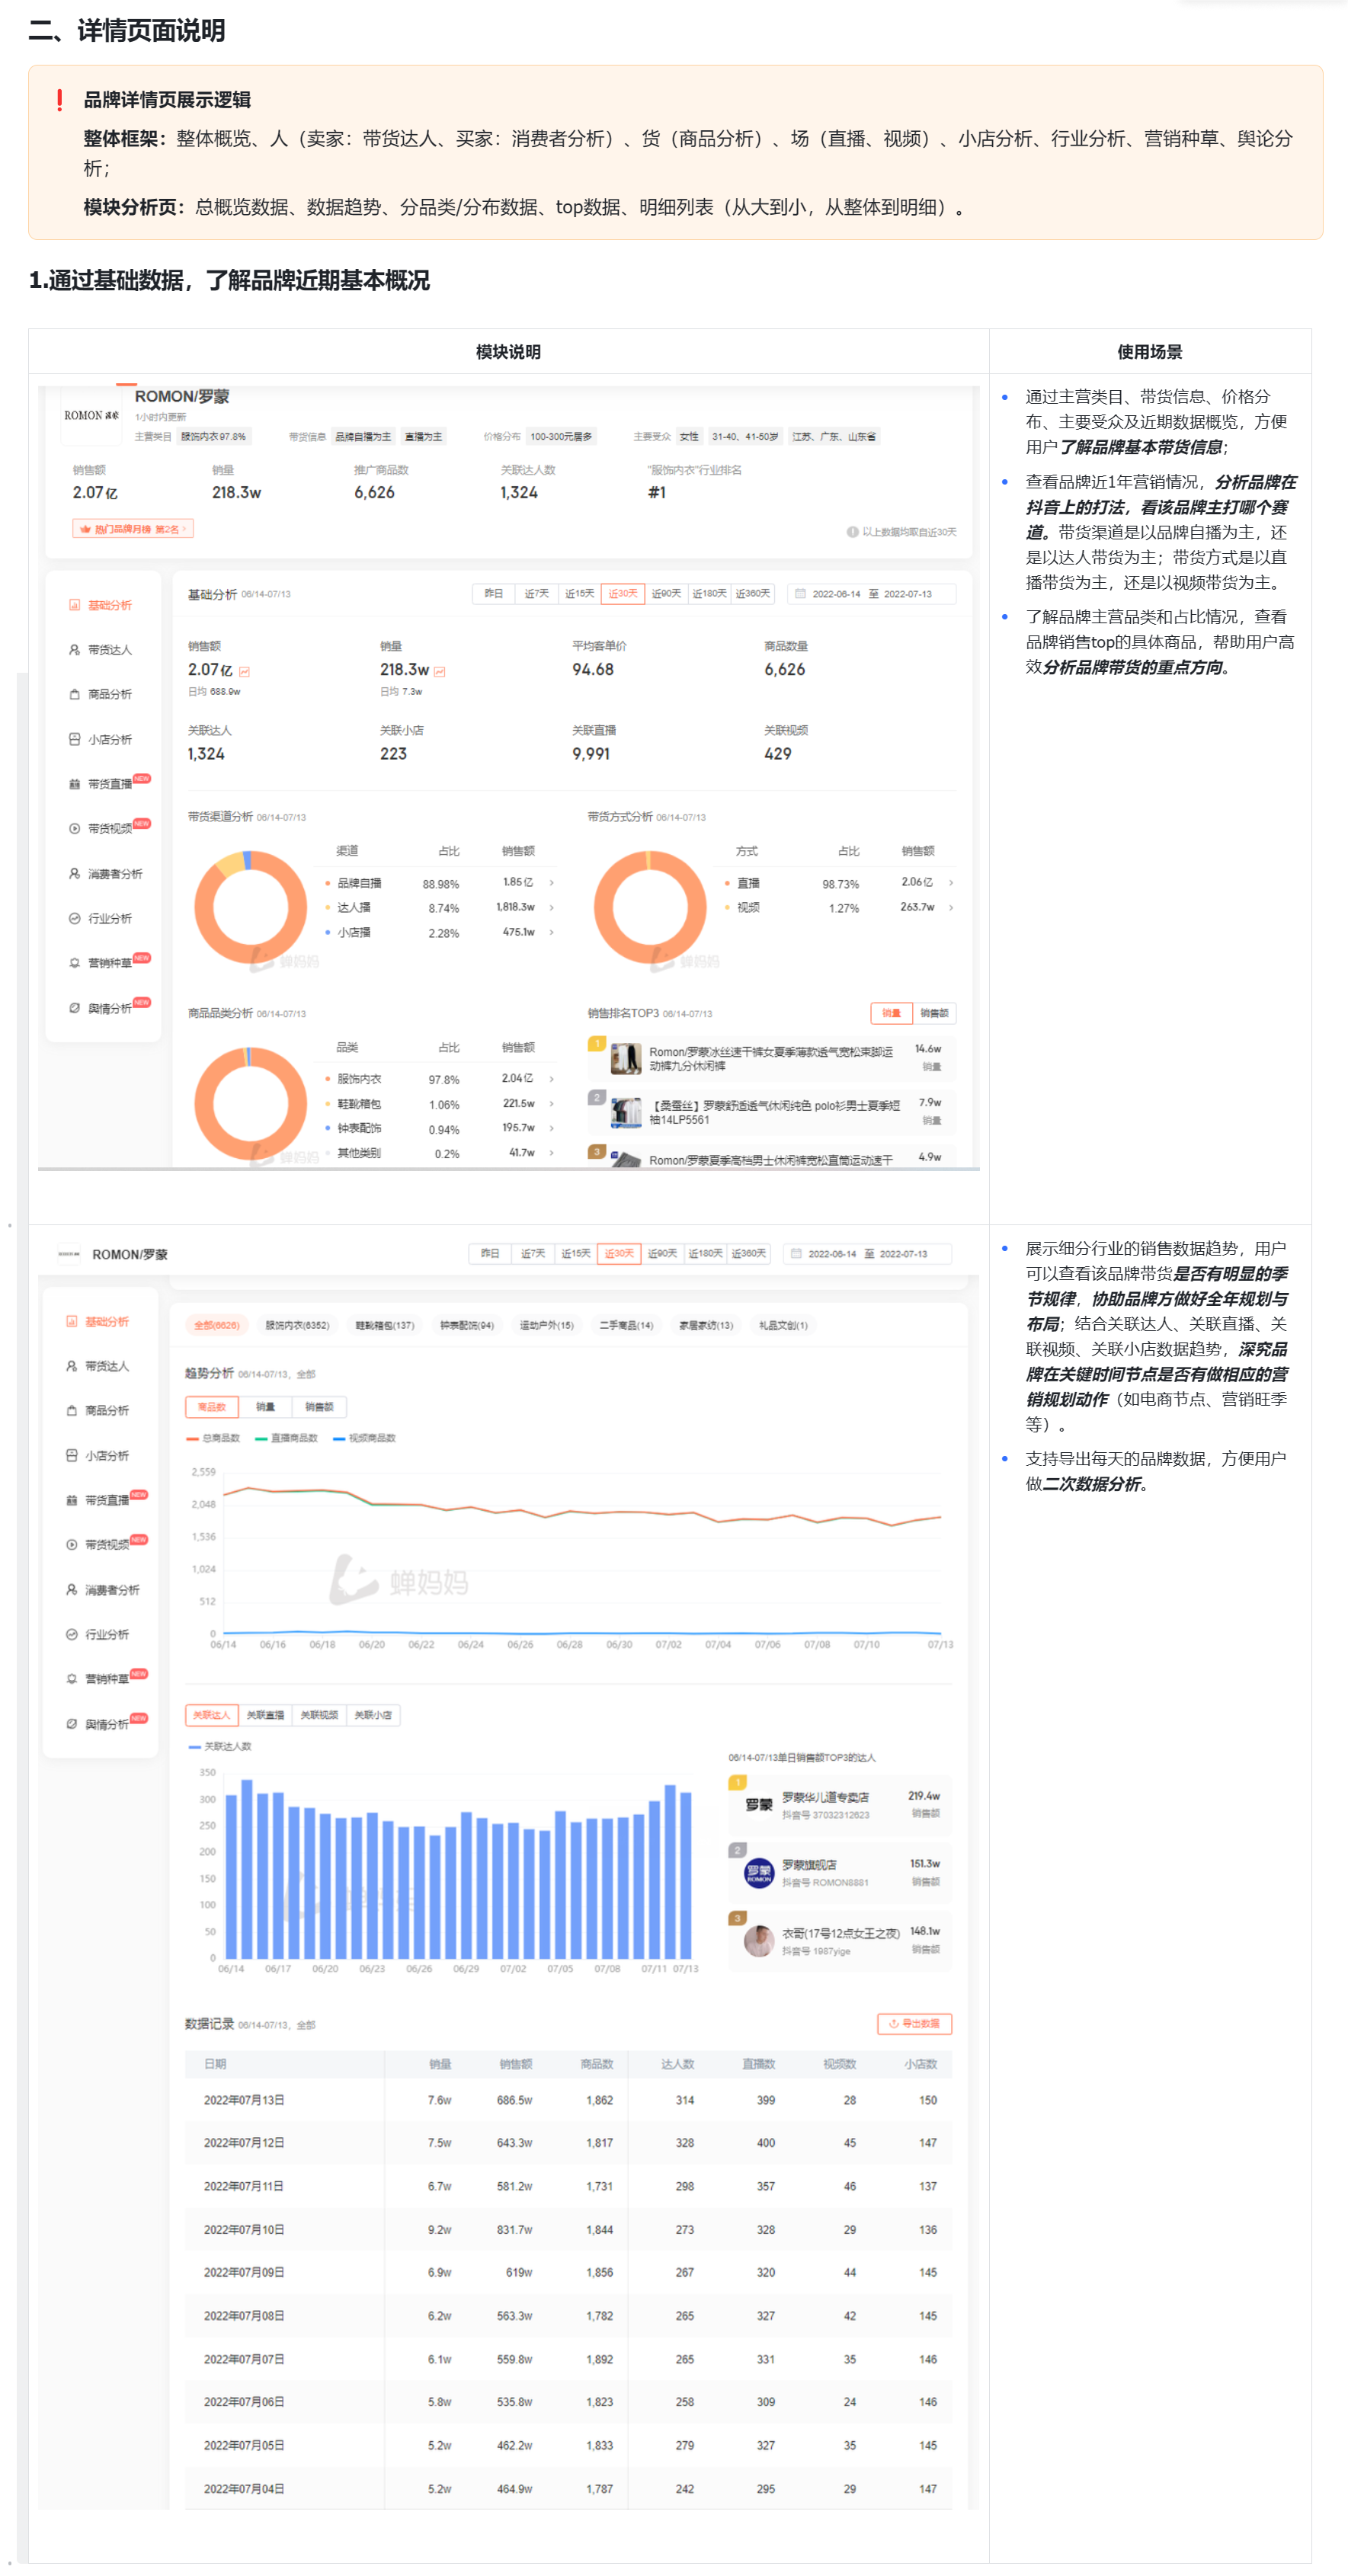The image size is (1348, 2576).
Task: Toggle 直播商品数 legend line
Action: pos(286,1438)
